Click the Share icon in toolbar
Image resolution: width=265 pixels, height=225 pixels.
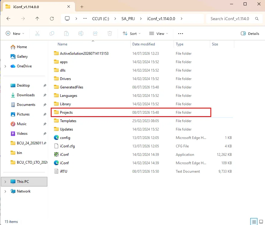[x=95, y=34]
